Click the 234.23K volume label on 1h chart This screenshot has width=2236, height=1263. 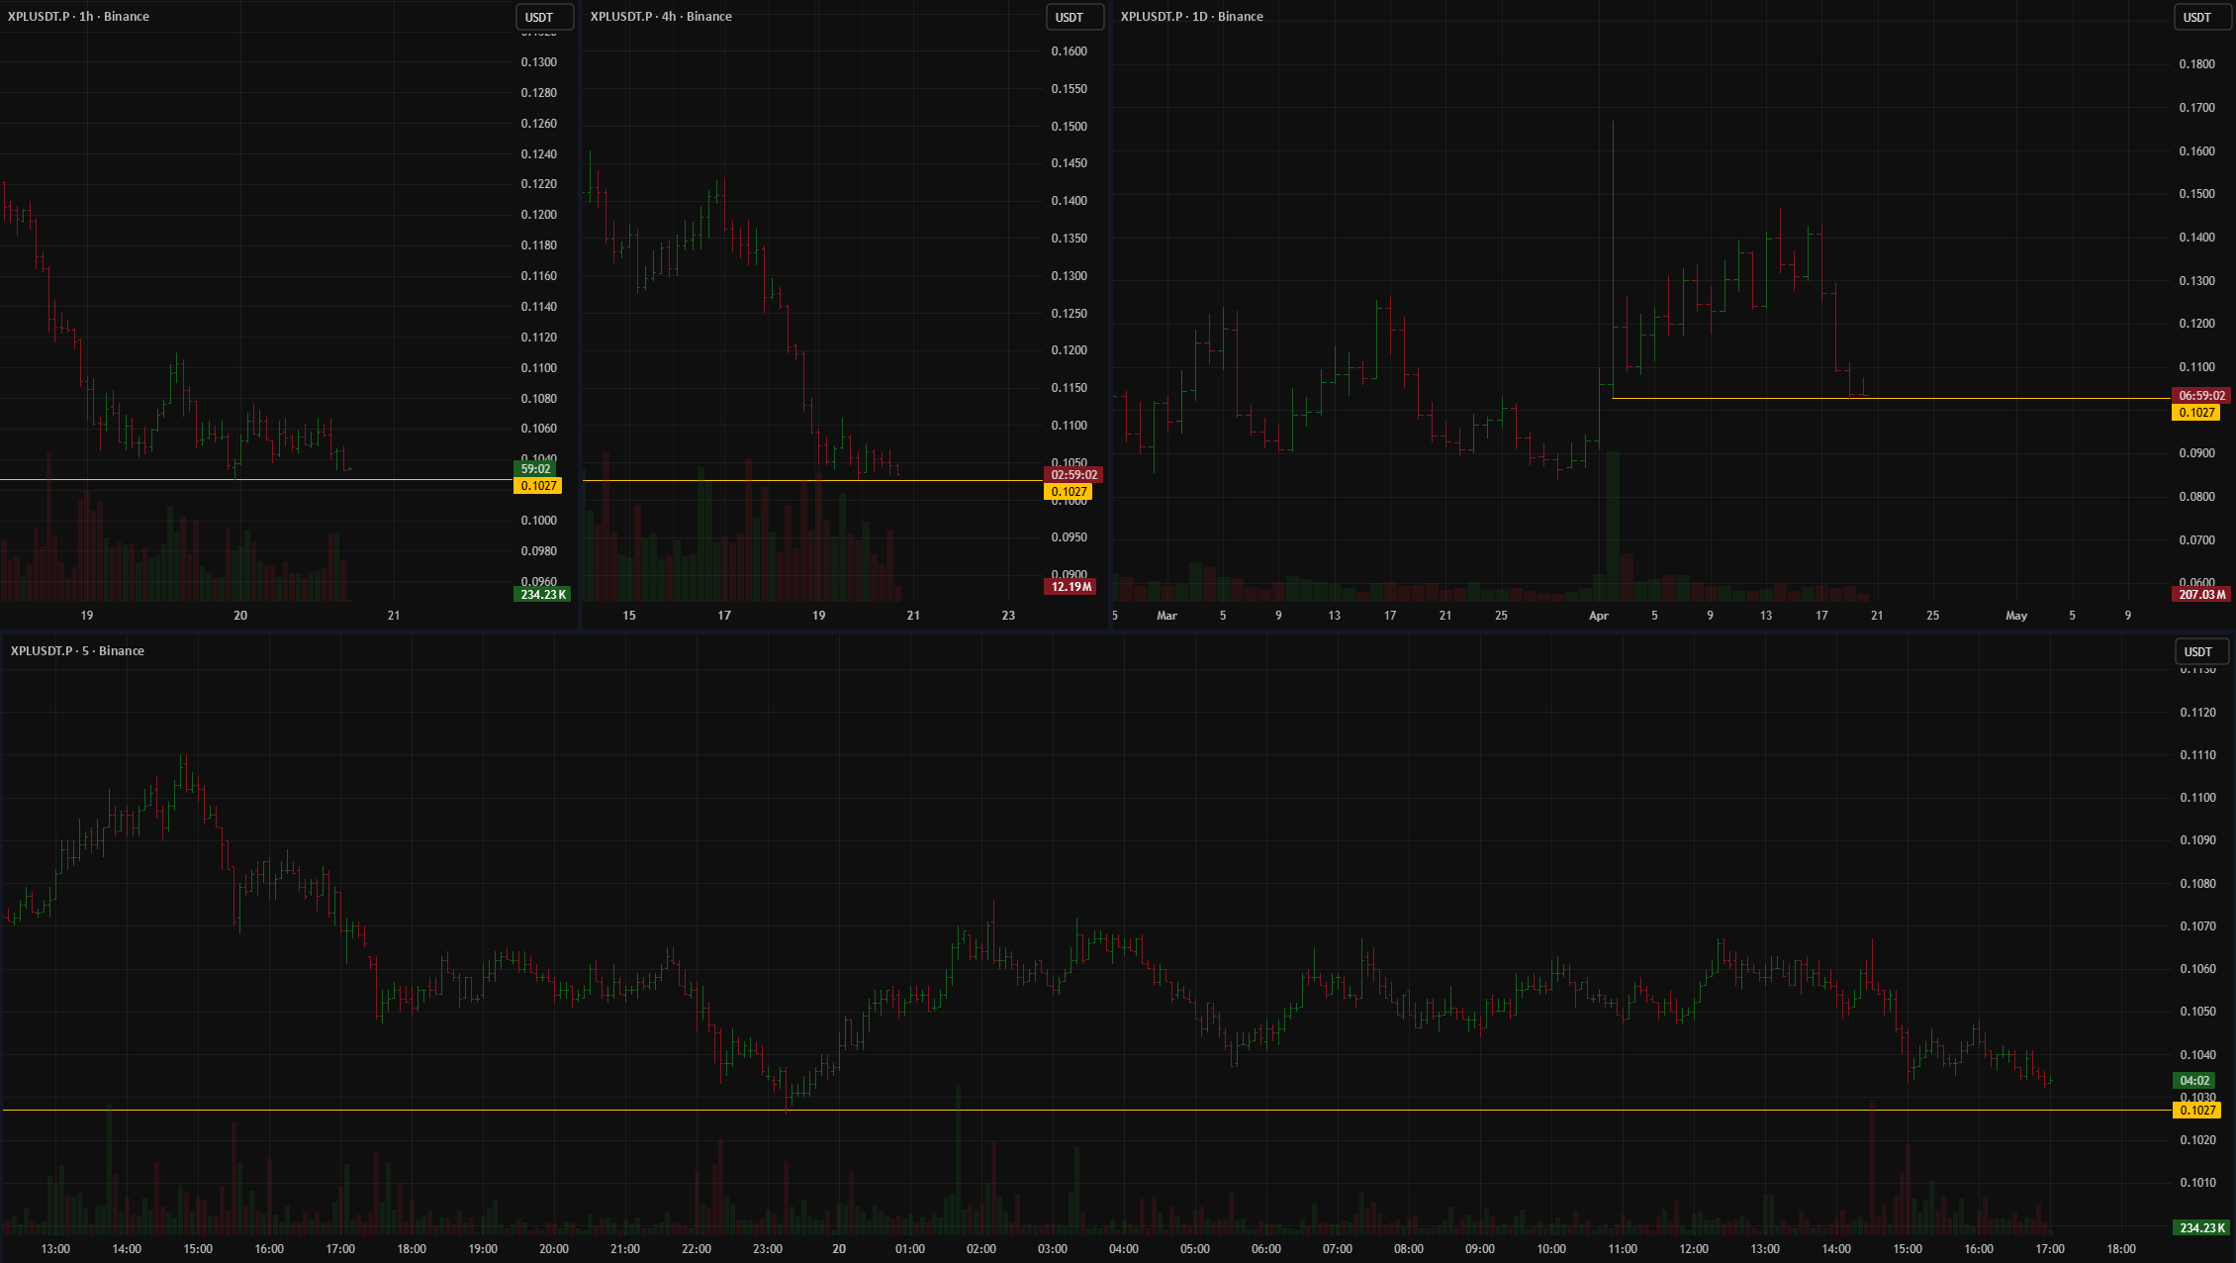[542, 595]
